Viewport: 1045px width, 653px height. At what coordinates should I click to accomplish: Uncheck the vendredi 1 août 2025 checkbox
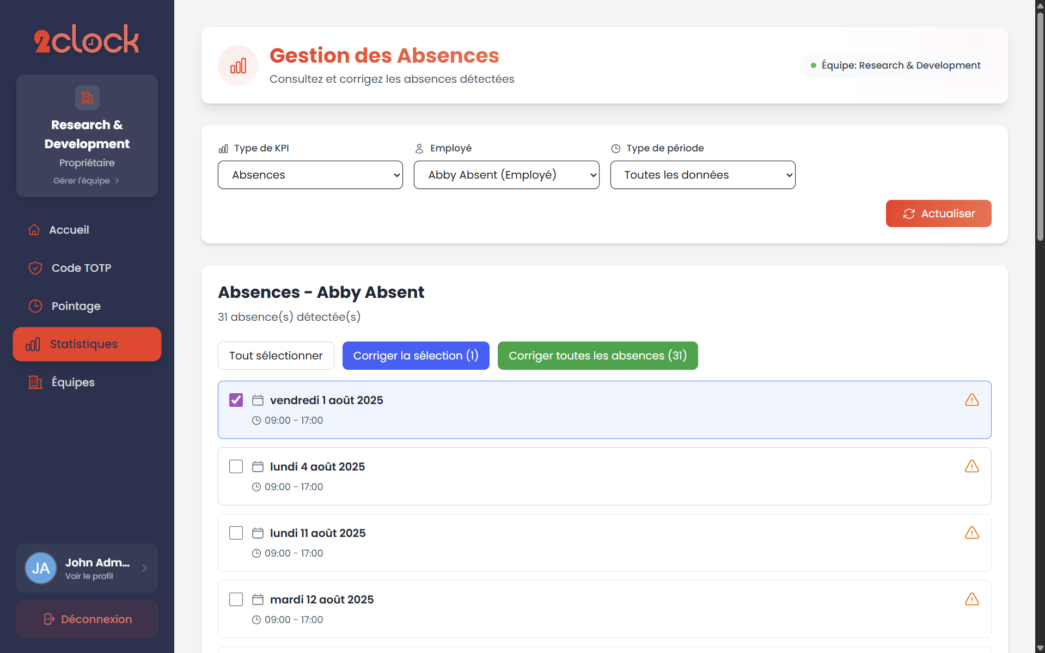236,400
